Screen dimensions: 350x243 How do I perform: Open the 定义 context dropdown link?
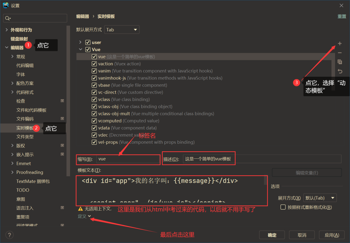[84, 216]
